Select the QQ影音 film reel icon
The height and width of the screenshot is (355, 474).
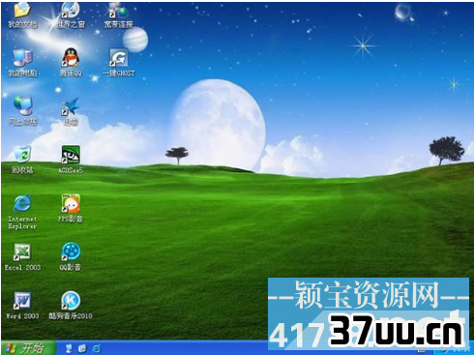[x=71, y=251]
